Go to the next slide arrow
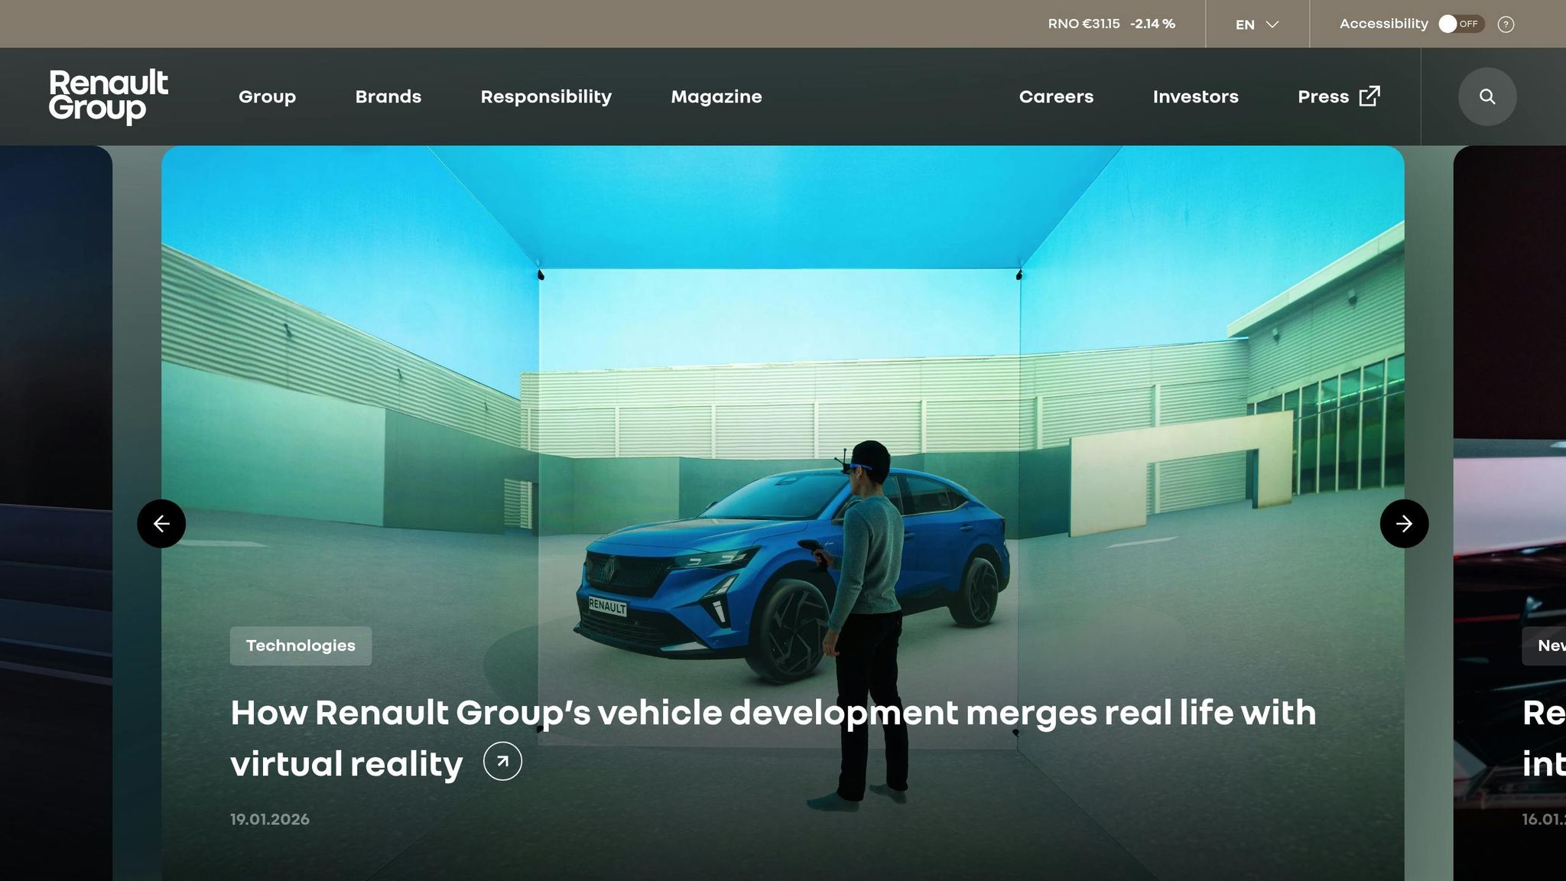 click(x=1404, y=523)
